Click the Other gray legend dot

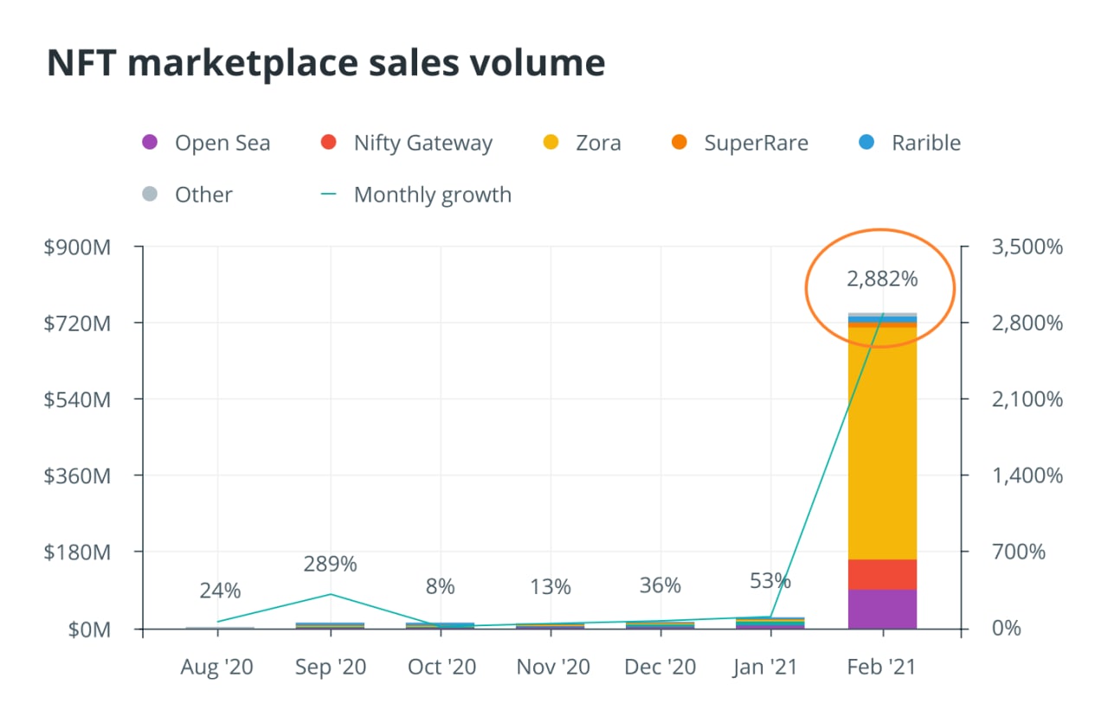(x=150, y=195)
